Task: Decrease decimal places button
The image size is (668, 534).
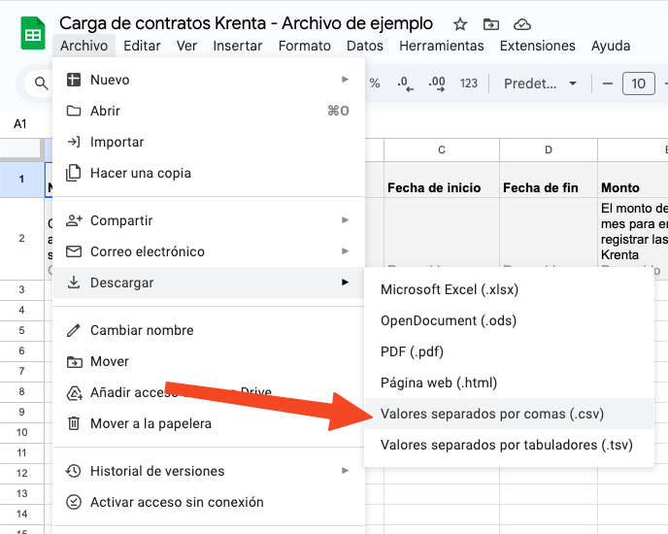Action: [x=405, y=83]
